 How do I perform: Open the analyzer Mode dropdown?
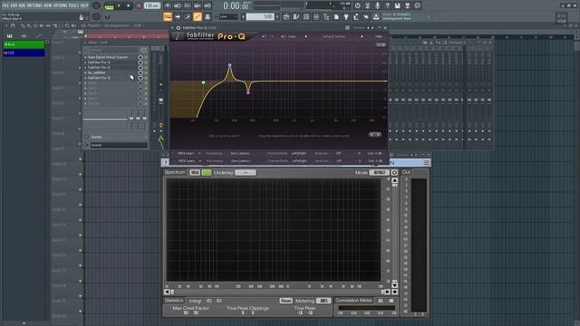(379, 173)
